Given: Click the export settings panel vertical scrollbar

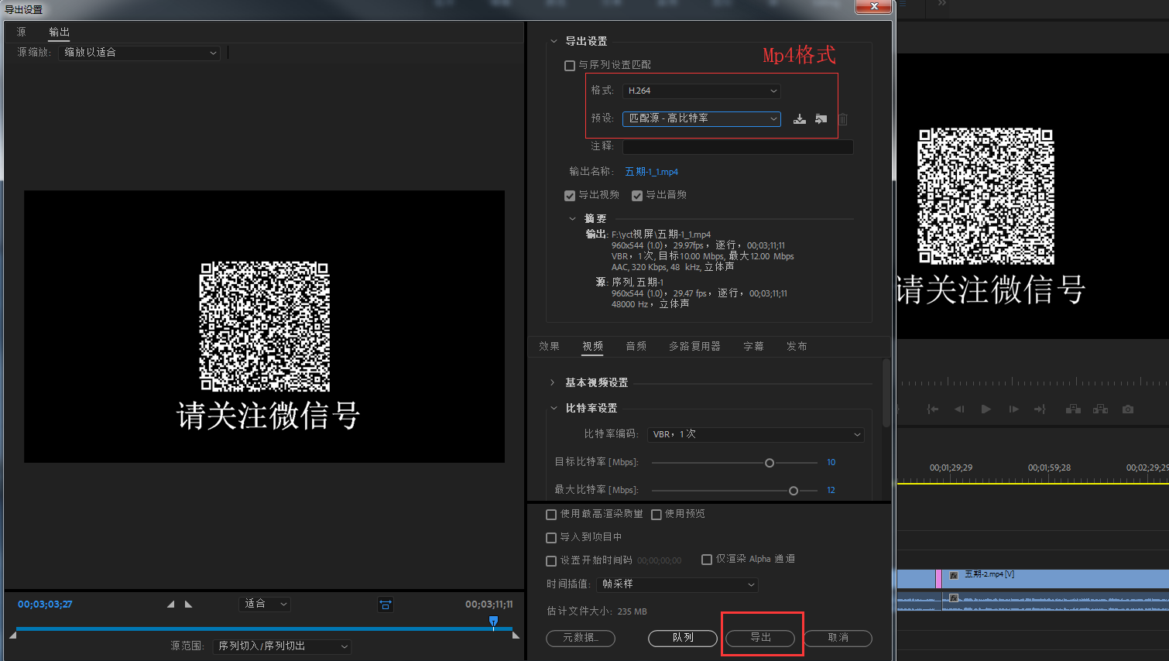Looking at the screenshot, I should (x=886, y=393).
